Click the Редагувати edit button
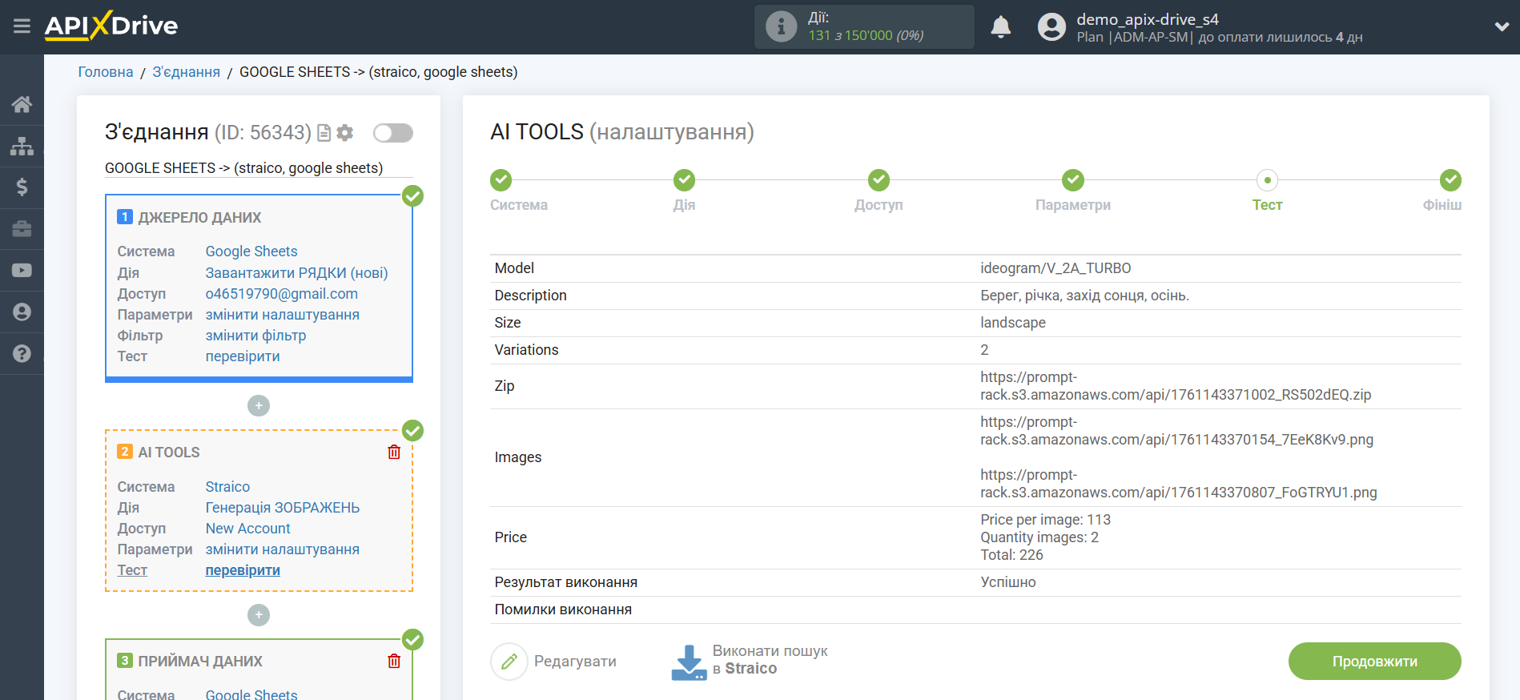 (554, 662)
